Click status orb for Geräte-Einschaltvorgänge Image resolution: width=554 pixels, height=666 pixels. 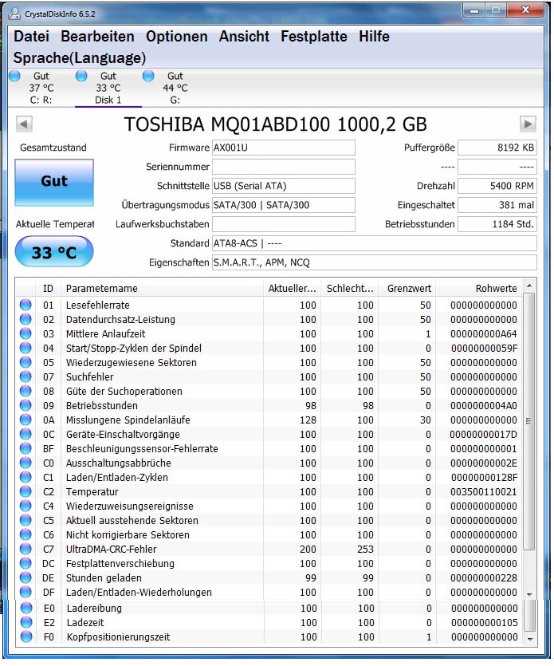point(26,434)
